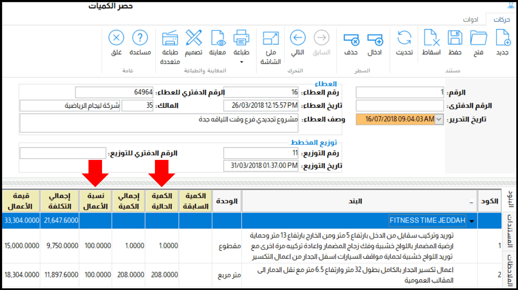The image size is (518, 290).
Task: Click رقم العطاء field
Action: [x=261, y=92]
